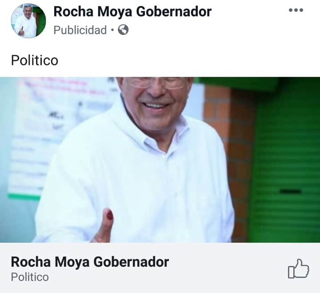320x293 pixels.
Task: Click the Politico category under the bottom title
Action: pyautogui.click(x=30, y=277)
